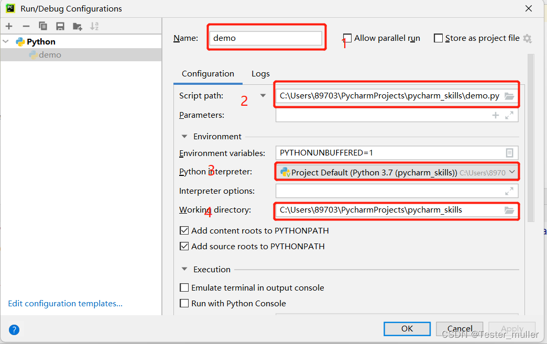Open Edit configuration templates link
This screenshot has height=344, width=547.
click(x=65, y=304)
